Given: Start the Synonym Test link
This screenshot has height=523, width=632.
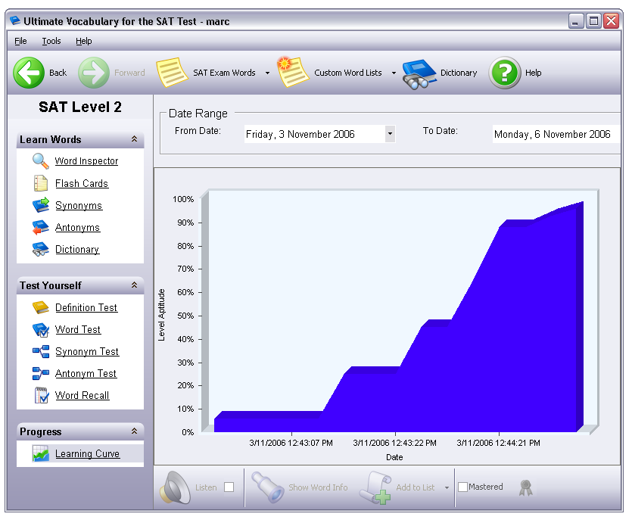Looking at the screenshot, I should (87, 351).
